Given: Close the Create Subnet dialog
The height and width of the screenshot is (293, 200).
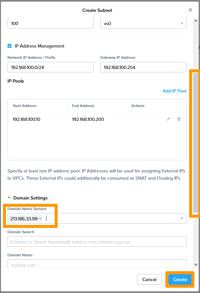Looking at the screenshot, I should click(190, 10).
